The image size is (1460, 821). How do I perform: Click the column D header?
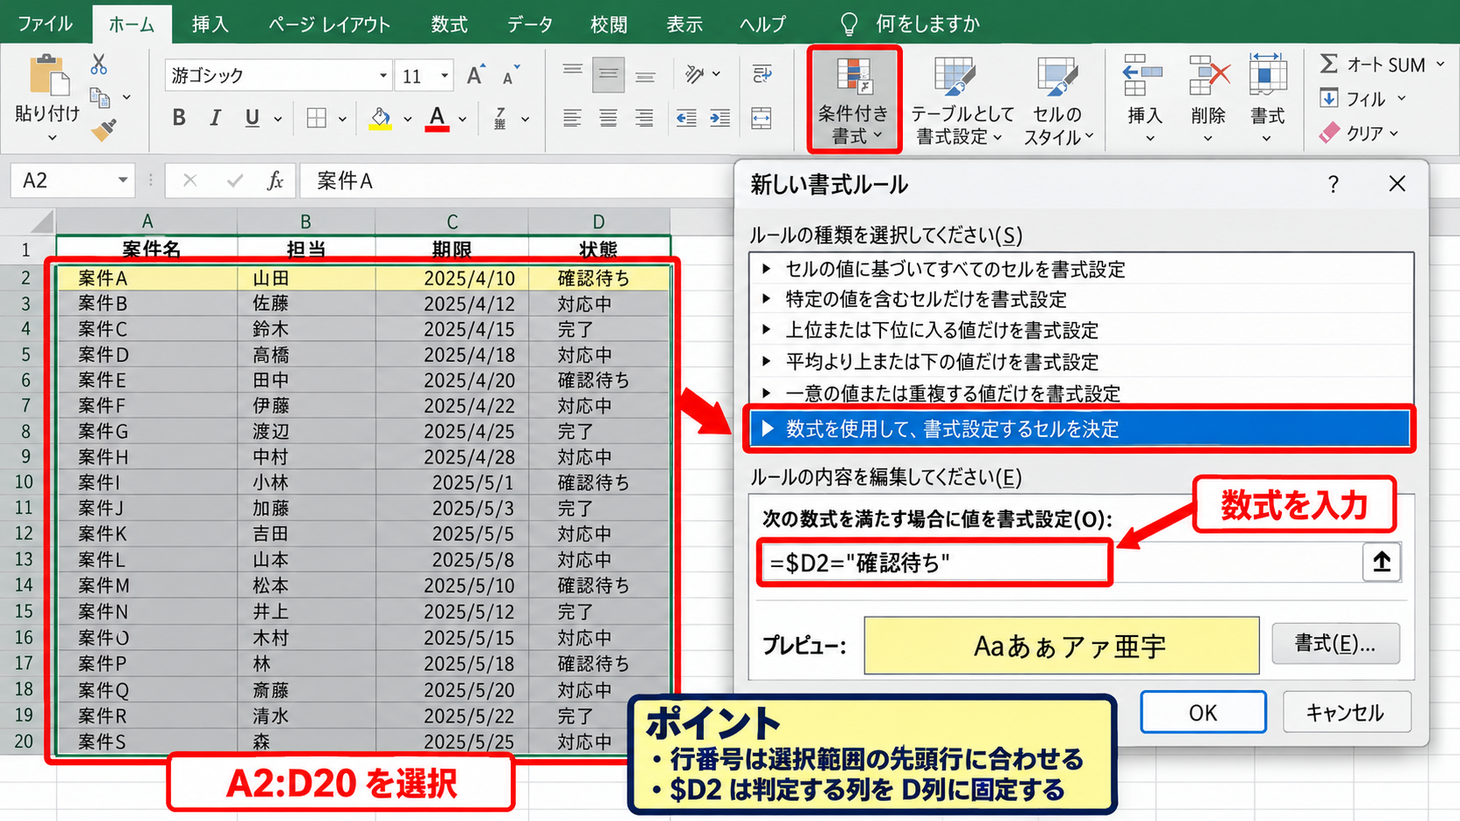(x=599, y=222)
